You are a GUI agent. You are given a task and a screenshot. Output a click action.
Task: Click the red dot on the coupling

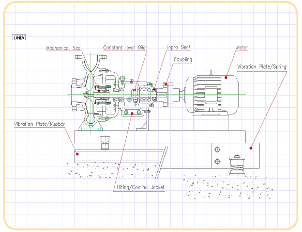[x=166, y=84]
